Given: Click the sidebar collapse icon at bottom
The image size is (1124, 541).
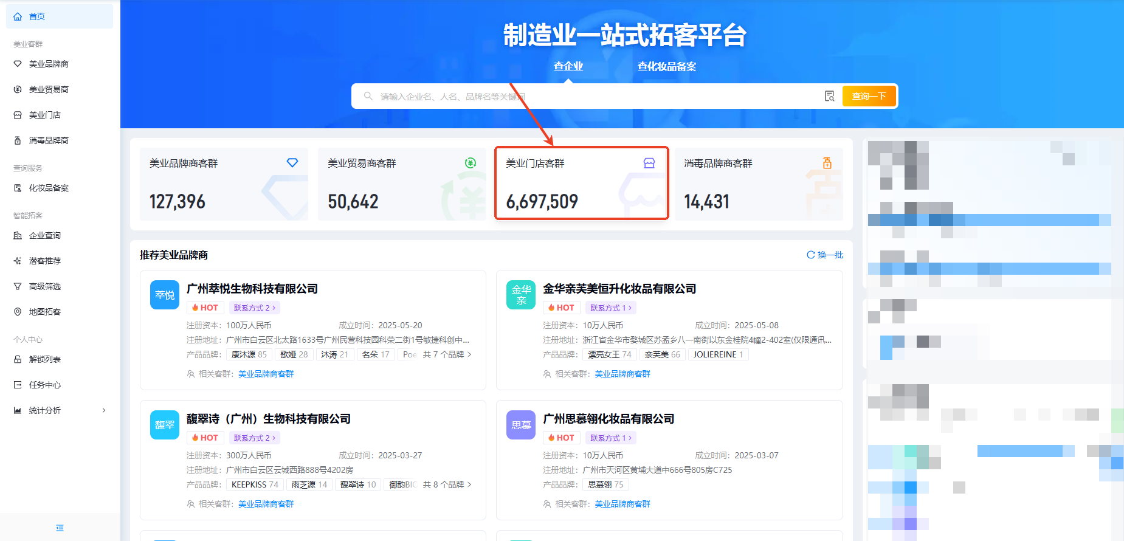Looking at the screenshot, I should [x=60, y=528].
